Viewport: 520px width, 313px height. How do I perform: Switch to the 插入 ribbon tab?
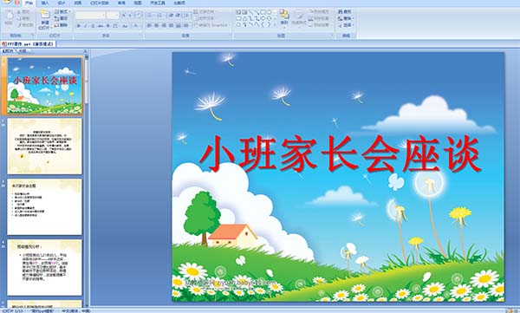click(x=45, y=3)
